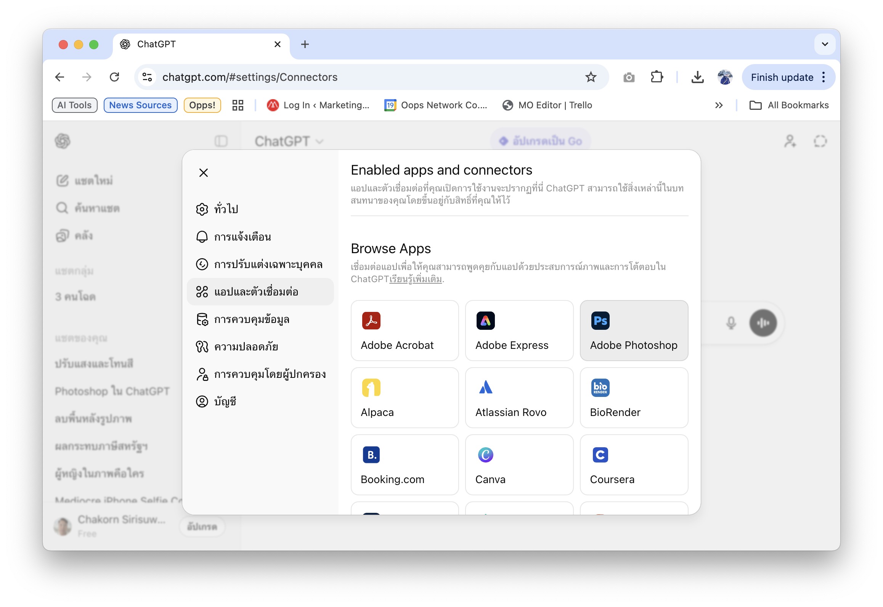Click the camera screenshot extension icon
This screenshot has width=883, height=607.
629,77
